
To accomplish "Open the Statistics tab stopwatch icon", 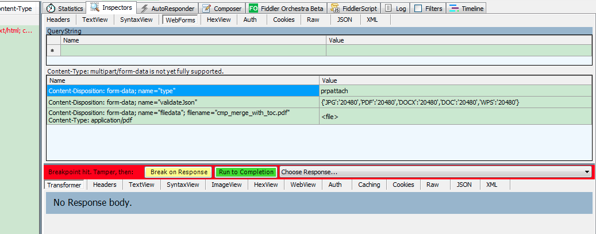I will click(x=51, y=9).
